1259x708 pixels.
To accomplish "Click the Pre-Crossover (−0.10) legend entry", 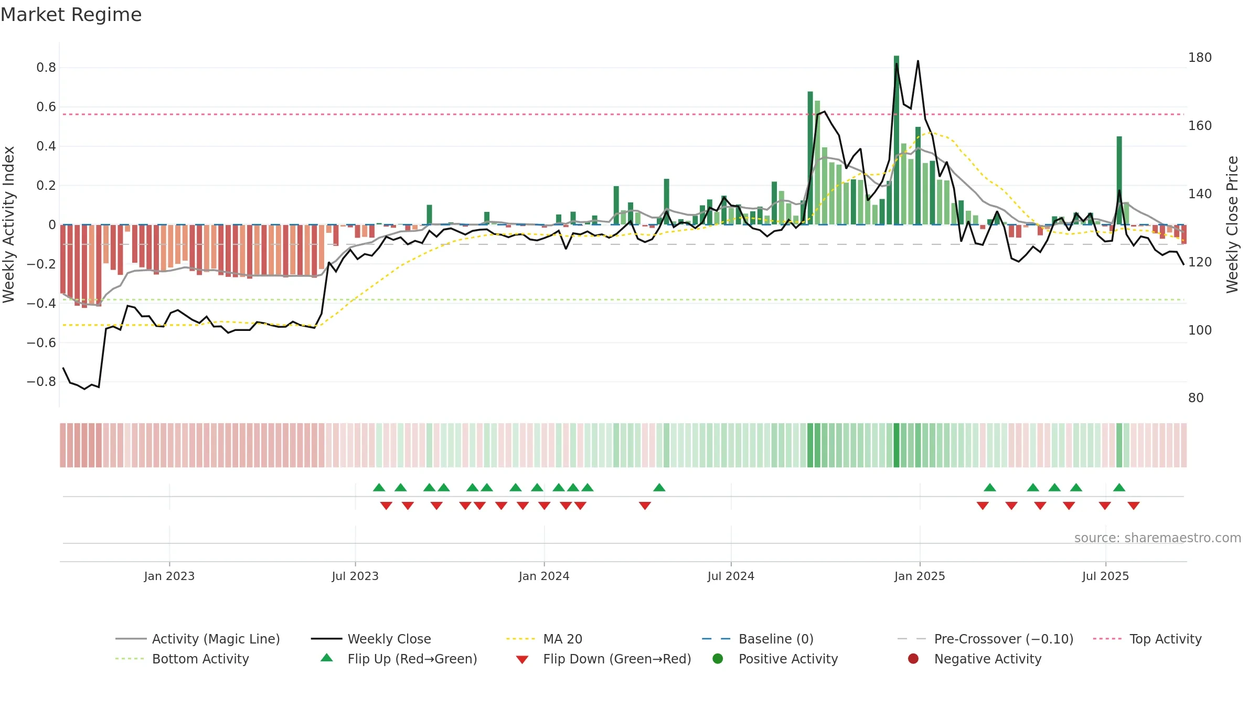I will (x=985, y=639).
